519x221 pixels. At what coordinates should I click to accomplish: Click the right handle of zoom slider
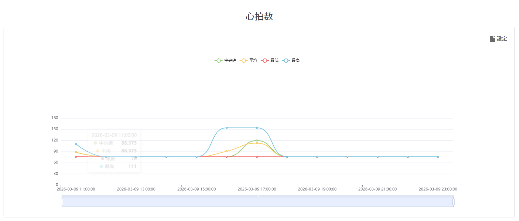click(453, 202)
